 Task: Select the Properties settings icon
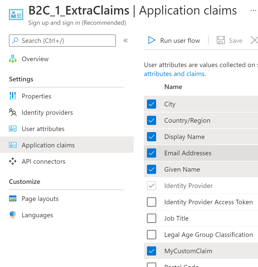12,96
